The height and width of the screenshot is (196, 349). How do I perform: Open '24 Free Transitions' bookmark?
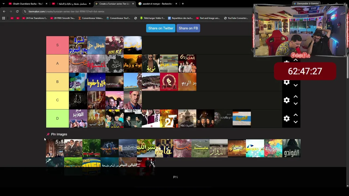tap(35, 18)
